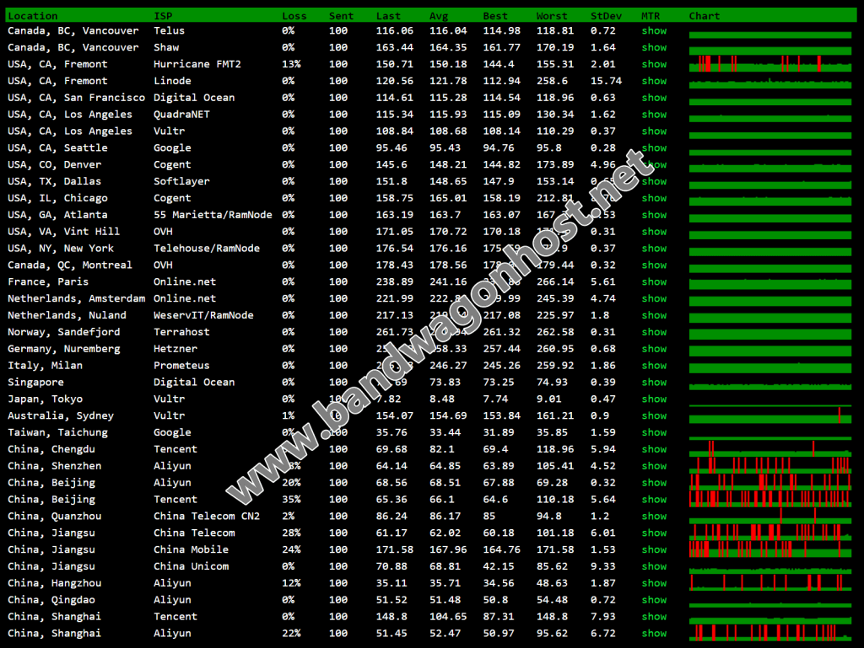Open the chart for China, Chengdu row

770,449
